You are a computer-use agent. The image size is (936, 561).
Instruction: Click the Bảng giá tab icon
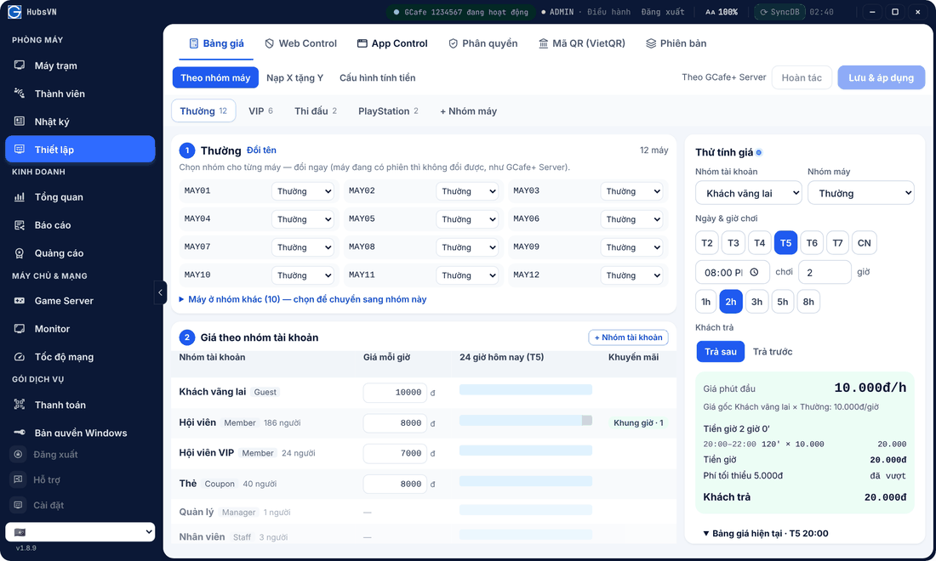(193, 43)
